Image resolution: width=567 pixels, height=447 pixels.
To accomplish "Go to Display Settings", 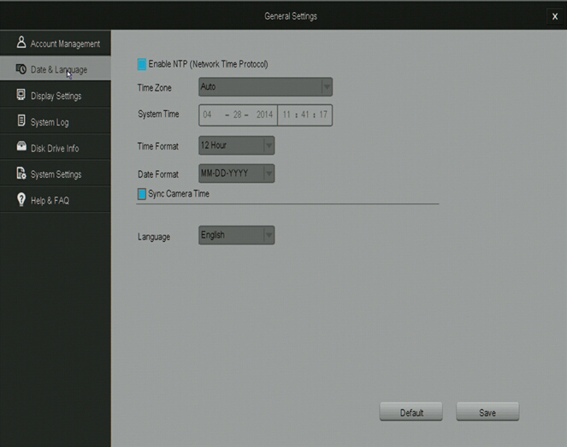I will pos(56,95).
